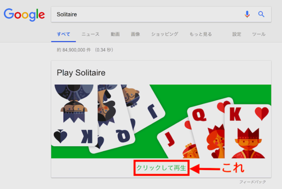The width and height of the screenshot is (282, 189).
Task: Open the ツール search tools
Action: tap(258, 34)
